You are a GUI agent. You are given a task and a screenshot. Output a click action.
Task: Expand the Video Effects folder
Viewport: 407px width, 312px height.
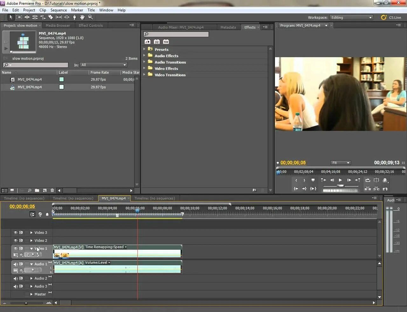click(144, 68)
